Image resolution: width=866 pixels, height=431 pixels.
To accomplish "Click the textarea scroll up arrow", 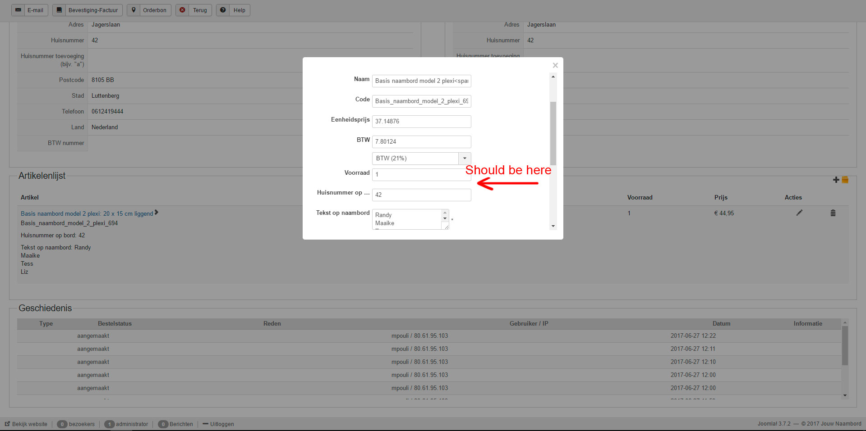I will tap(445, 213).
